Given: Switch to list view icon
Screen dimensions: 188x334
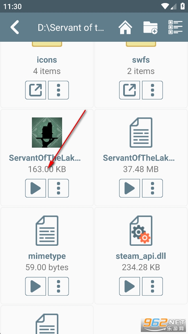Looking at the screenshot, I should pyautogui.click(x=175, y=27).
